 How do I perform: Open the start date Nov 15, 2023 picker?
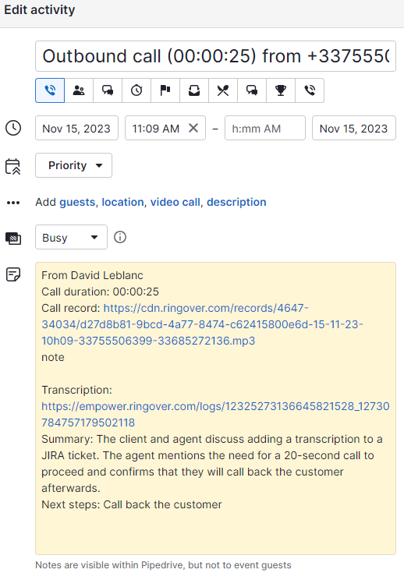[76, 129]
